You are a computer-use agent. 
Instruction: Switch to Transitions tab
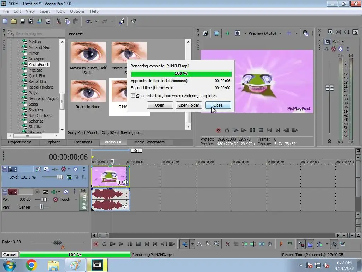pyautogui.click(x=83, y=142)
